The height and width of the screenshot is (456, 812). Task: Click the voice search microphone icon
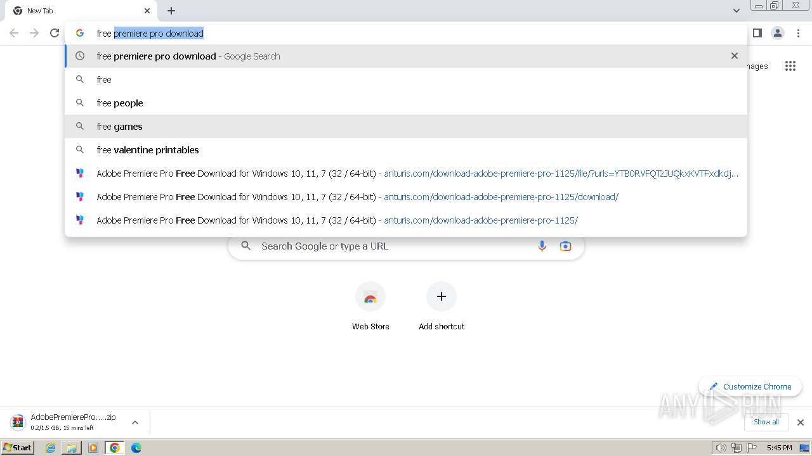tap(542, 246)
